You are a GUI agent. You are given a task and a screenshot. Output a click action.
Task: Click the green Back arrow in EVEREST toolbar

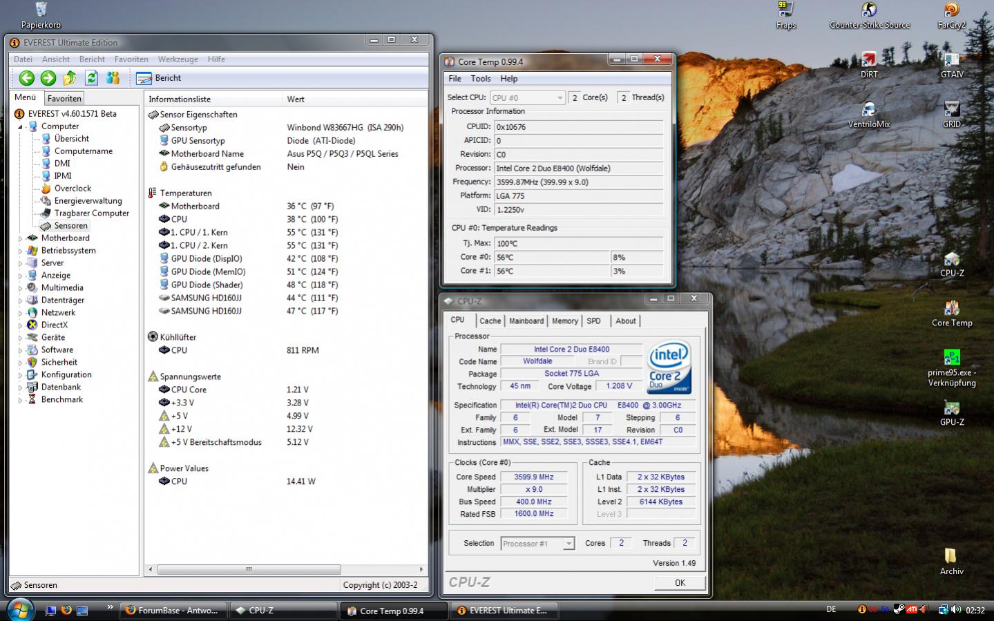click(x=26, y=78)
